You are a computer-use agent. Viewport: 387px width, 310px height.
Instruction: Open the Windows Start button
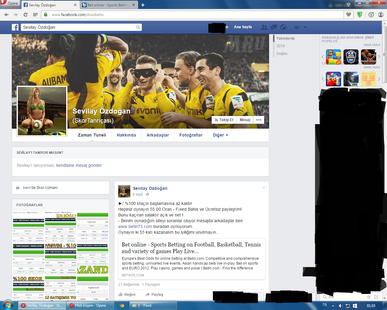click(8, 305)
